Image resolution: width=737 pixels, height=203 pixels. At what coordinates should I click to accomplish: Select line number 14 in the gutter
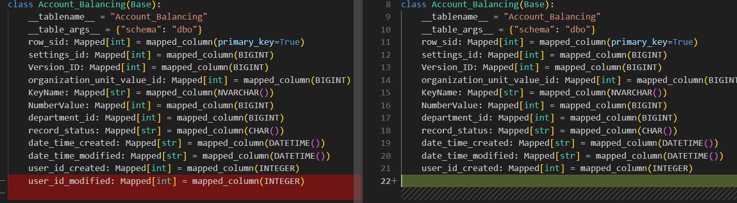tap(386, 80)
